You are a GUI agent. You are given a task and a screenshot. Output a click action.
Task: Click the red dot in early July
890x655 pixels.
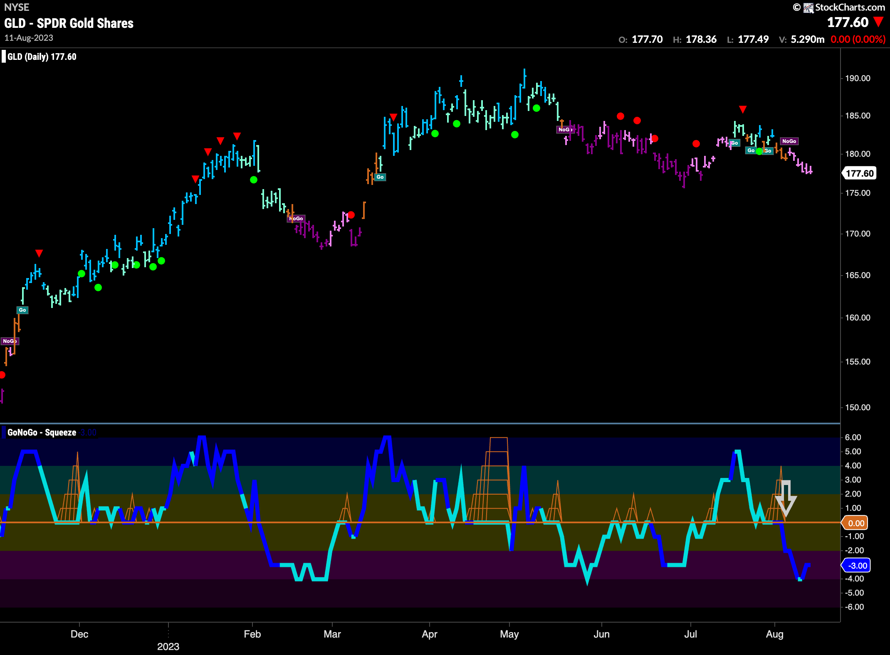point(696,144)
